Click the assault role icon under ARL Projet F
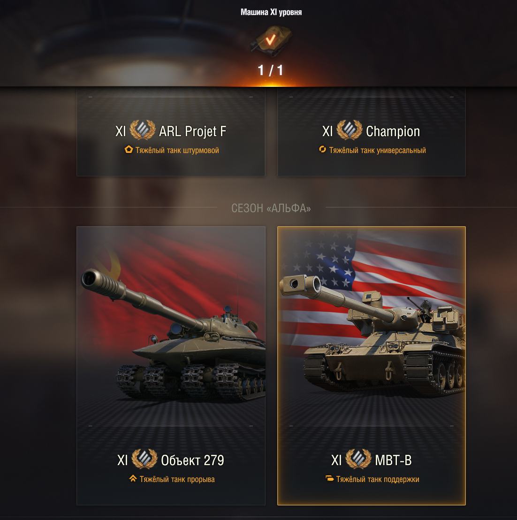The width and height of the screenshot is (517, 520). (129, 150)
